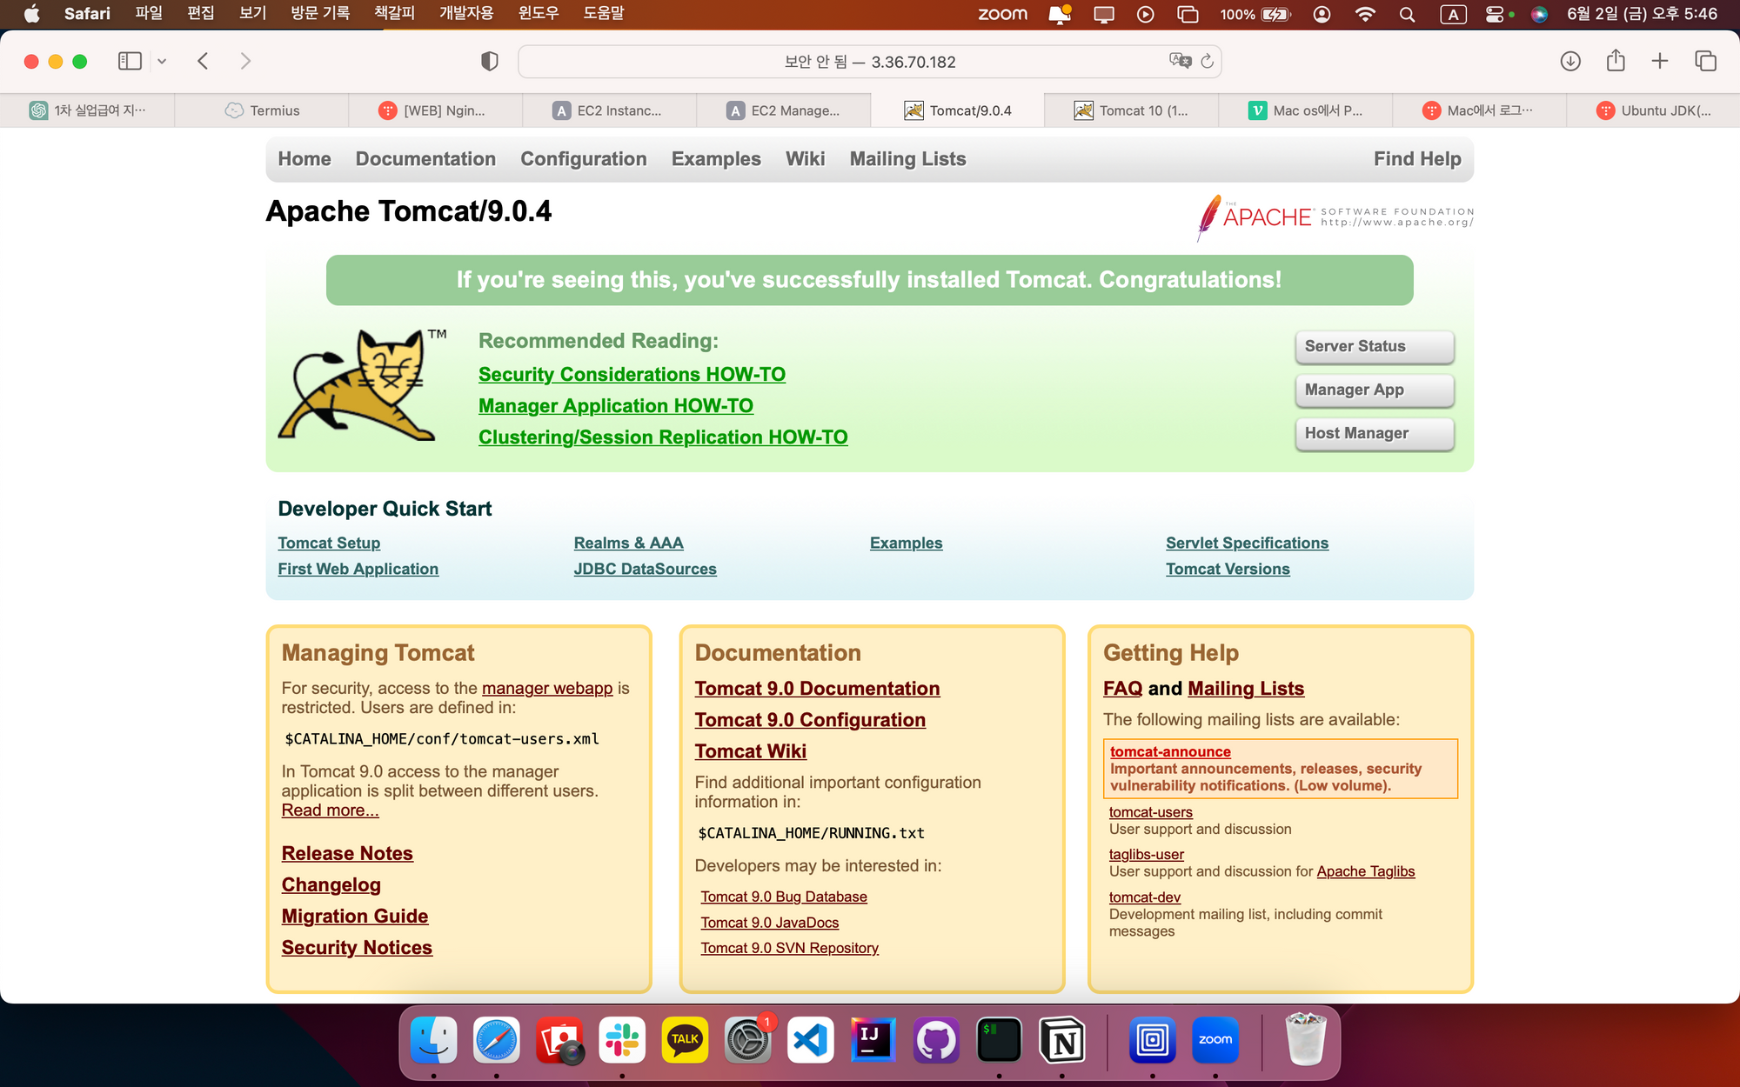Image resolution: width=1740 pixels, height=1087 pixels.
Task: Go back with the back arrow
Action: (x=203, y=61)
